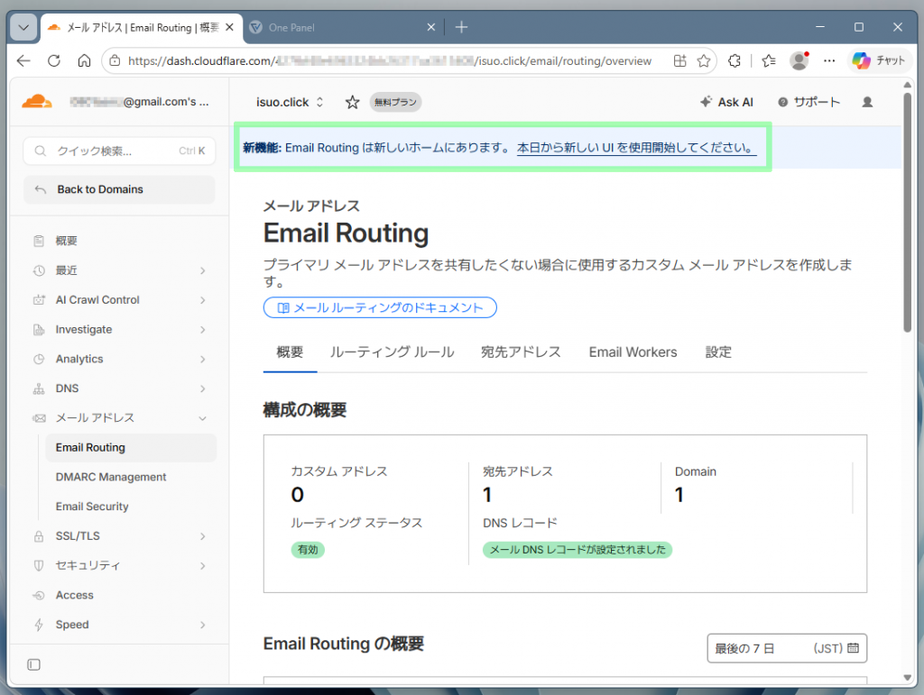Close the Email Routing browser tab
The width and height of the screenshot is (924, 695).
tap(230, 27)
